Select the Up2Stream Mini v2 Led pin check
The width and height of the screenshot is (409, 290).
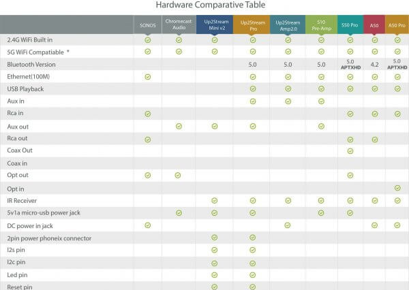pyautogui.click(x=215, y=275)
